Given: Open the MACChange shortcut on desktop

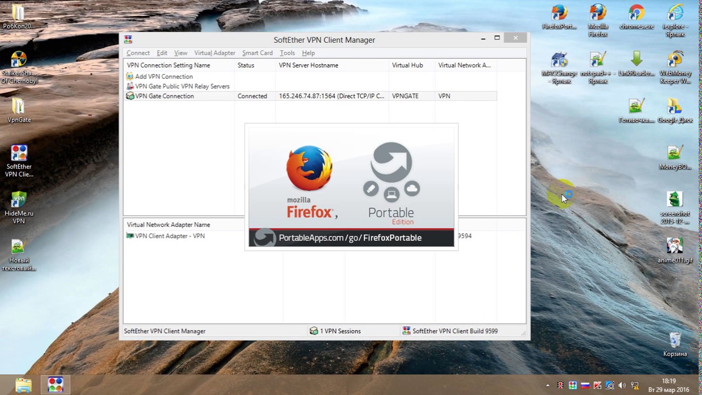Looking at the screenshot, I should [x=559, y=67].
